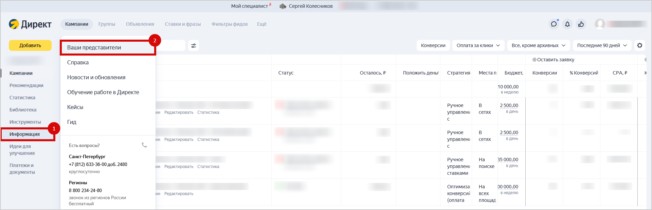The height and width of the screenshot is (210, 652).
Task: Open the Фильтры фидов tab
Action: pyautogui.click(x=230, y=24)
